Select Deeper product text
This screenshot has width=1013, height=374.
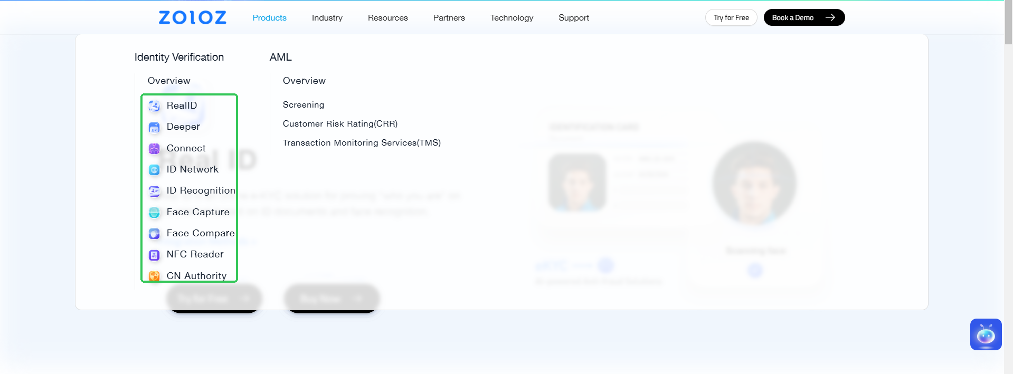[x=183, y=127]
